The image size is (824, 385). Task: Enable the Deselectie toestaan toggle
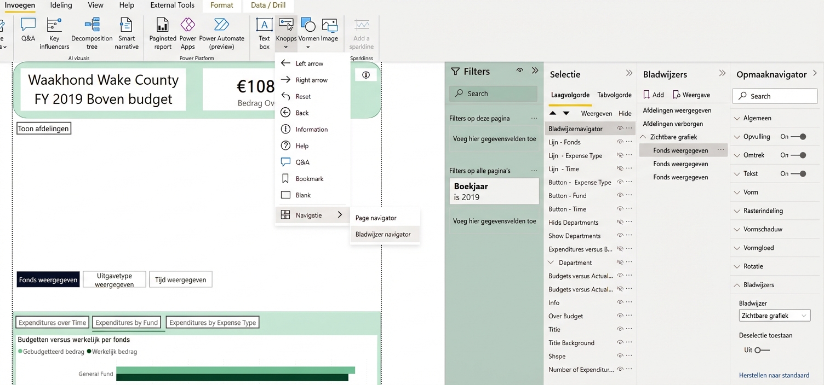[762, 350]
